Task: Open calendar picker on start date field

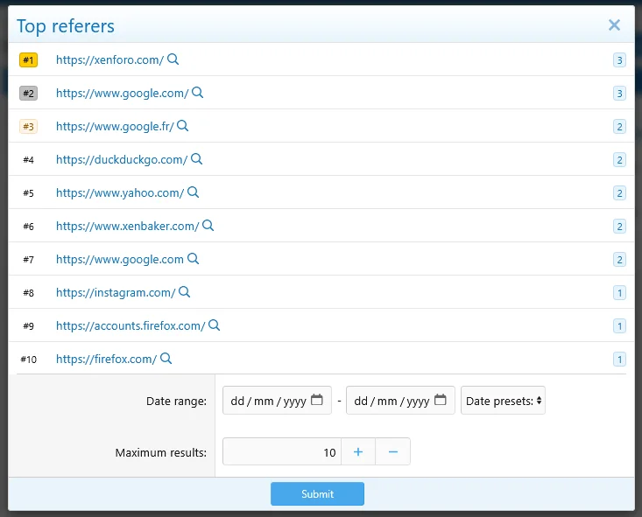Action: click(x=317, y=401)
